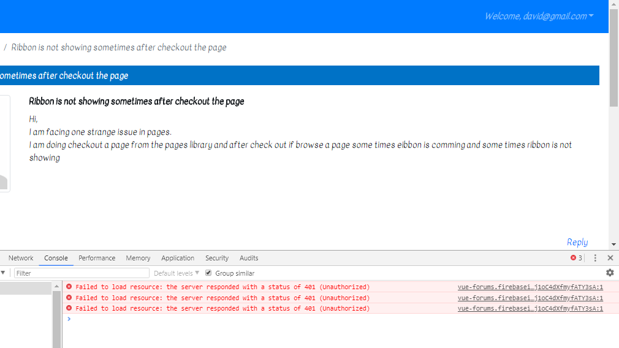This screenshot has height=348, width=619.
Task: Open the Application tab
Action: [x=178, y=258]
